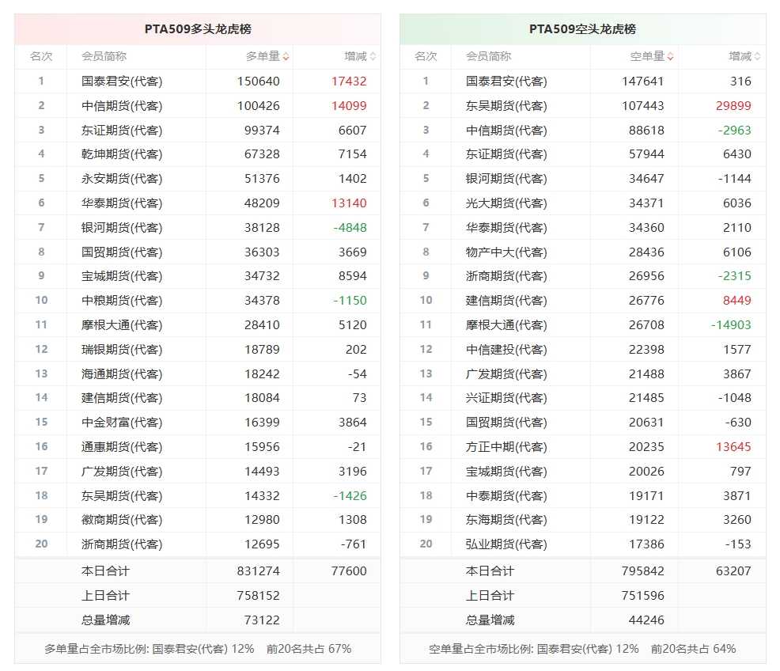Click 会员简称 header in long table
This screenshot has width=780, height=671.
[104, 57]
